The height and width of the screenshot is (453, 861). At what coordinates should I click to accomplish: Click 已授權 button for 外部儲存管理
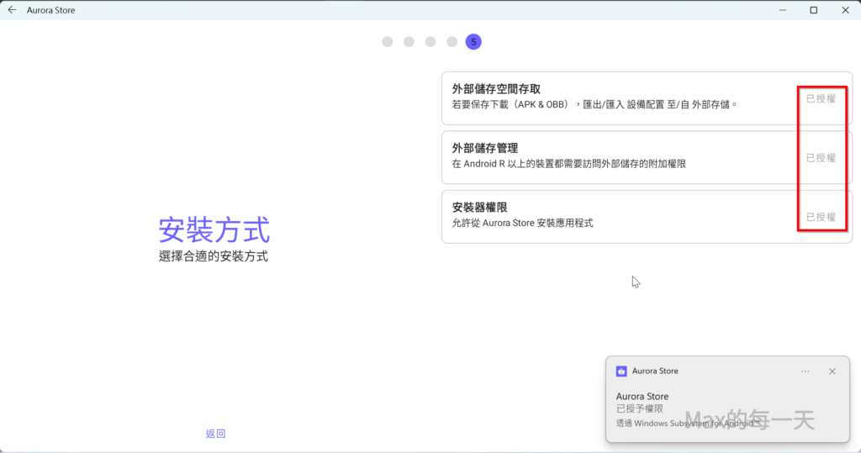[x=821, y=158]
